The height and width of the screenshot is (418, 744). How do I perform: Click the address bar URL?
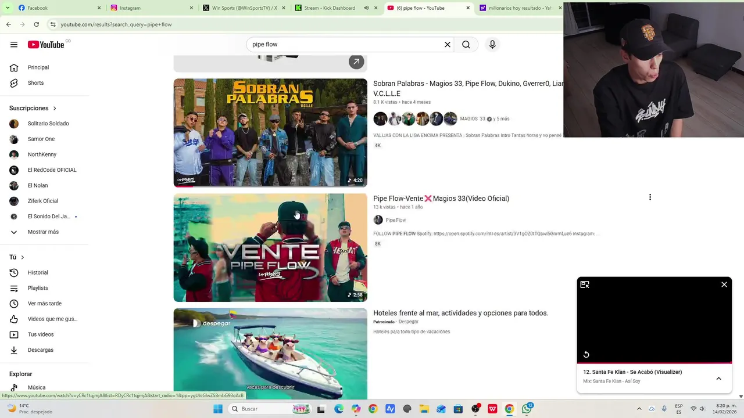tap(116, 24)
